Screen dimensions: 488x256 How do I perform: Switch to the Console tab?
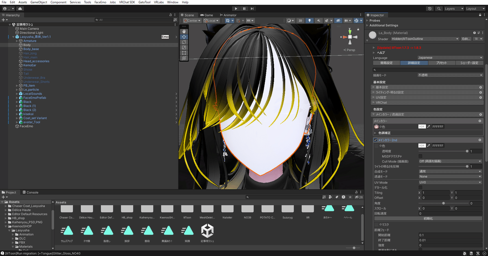click(30, 192)
